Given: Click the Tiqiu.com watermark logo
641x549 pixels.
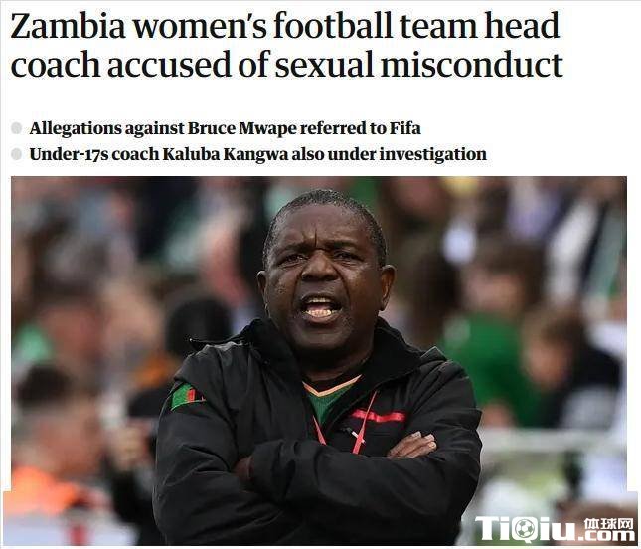Looking at the screenshot, I should point(554,528).
